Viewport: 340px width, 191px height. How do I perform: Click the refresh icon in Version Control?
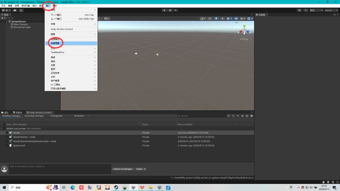point(229,116)
